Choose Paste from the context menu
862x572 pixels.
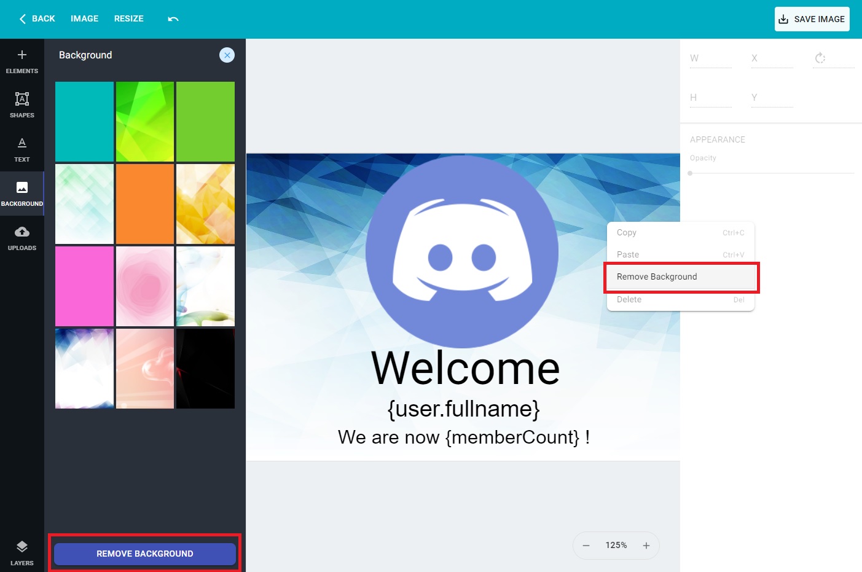pos(681,255)
